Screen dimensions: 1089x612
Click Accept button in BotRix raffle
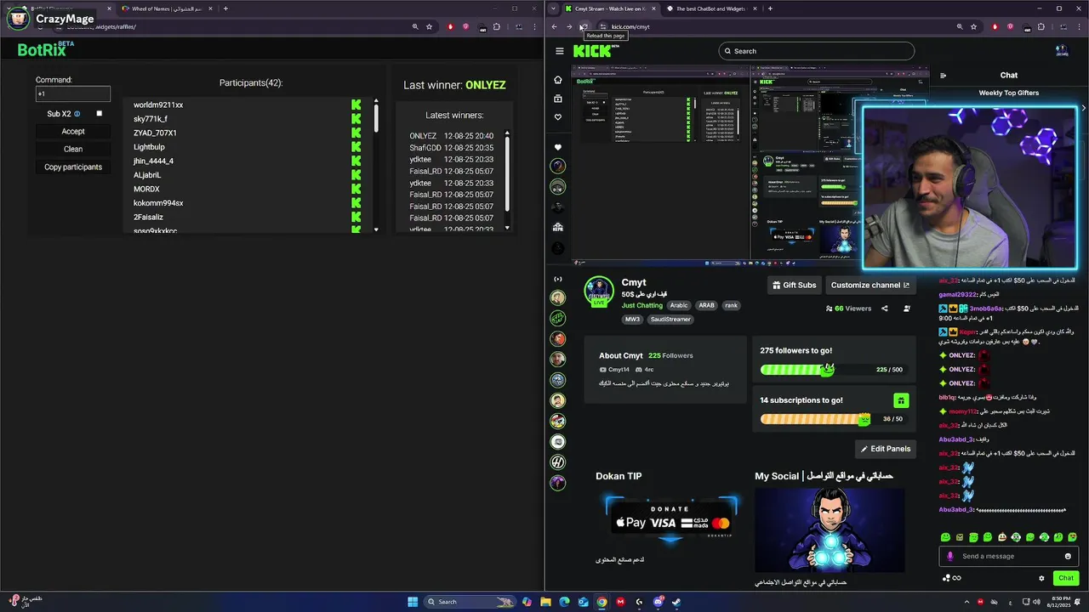(73, 132)
